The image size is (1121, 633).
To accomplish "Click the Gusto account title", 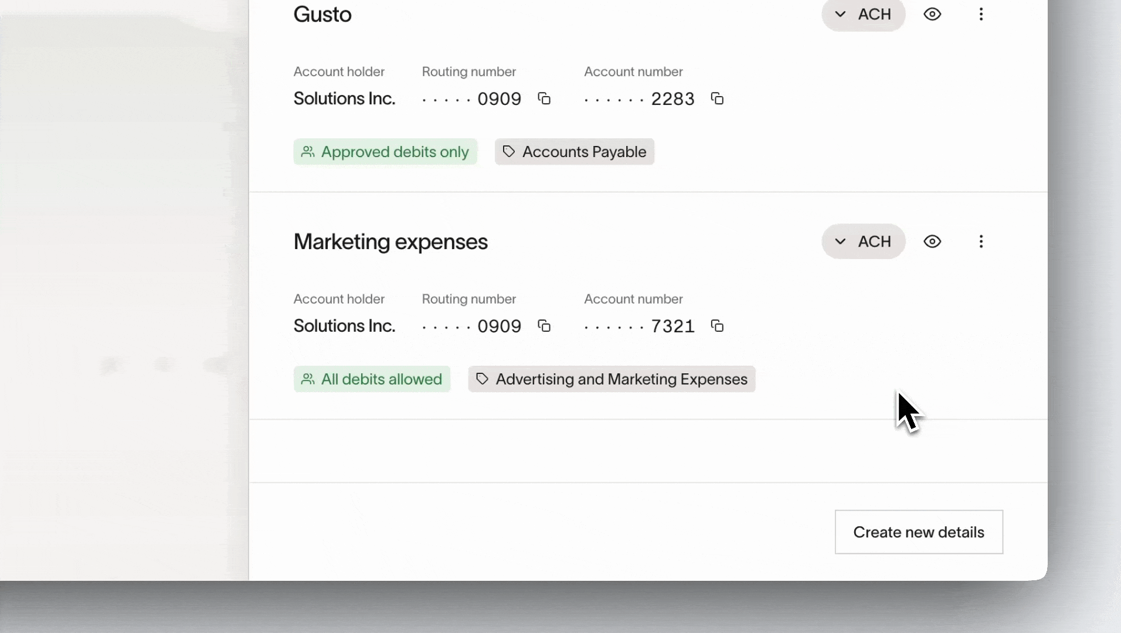I will click(322, 14).
